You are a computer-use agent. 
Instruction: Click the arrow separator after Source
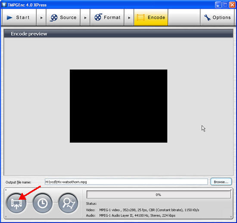tap(85, 18)
